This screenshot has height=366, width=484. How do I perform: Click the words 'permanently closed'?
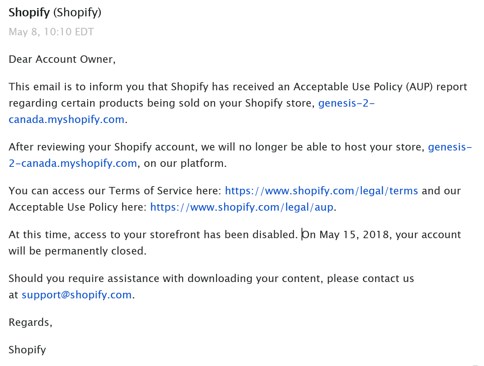pos(96,251)
